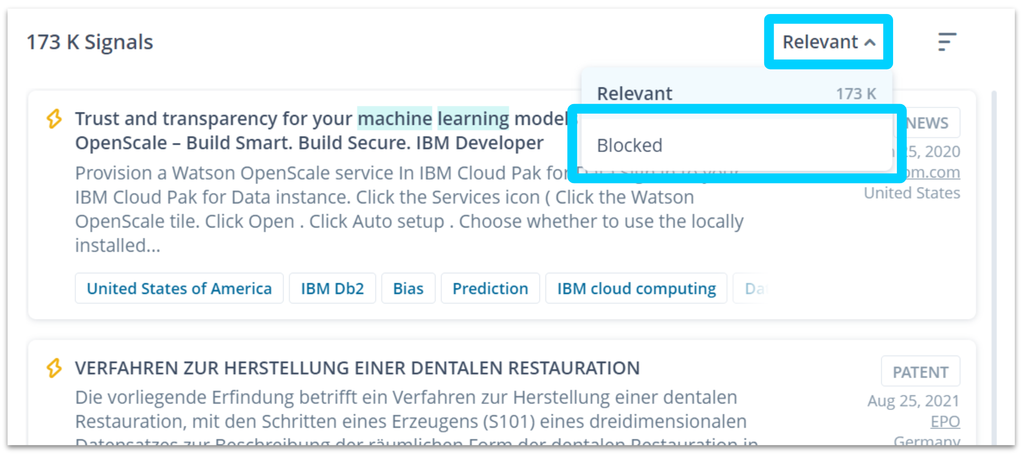
Task: Click the partially hidden Da tag
Action: point(752,288)
